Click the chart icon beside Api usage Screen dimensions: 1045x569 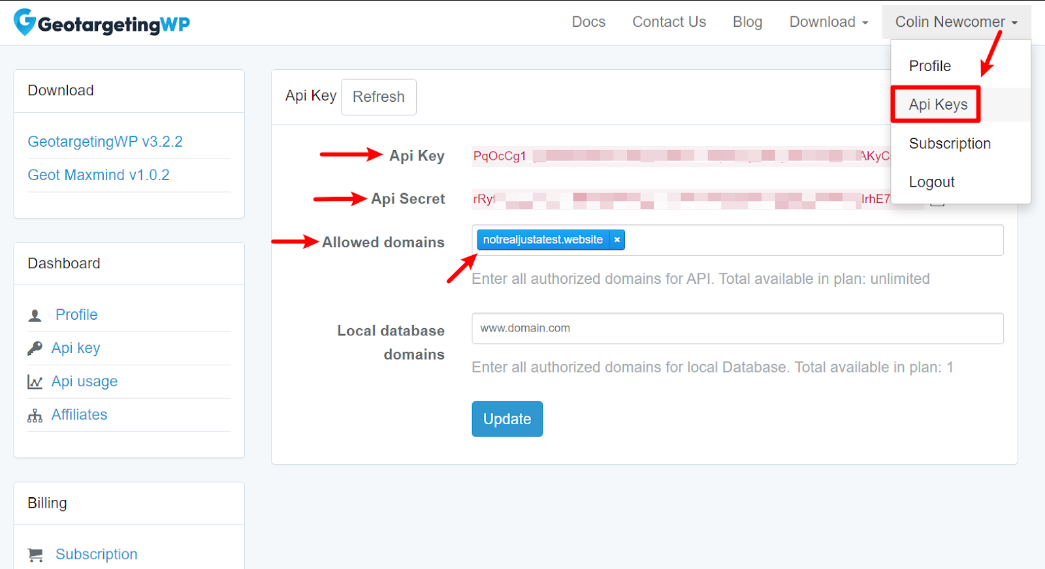pyautogui.click(x=35, y=382)
